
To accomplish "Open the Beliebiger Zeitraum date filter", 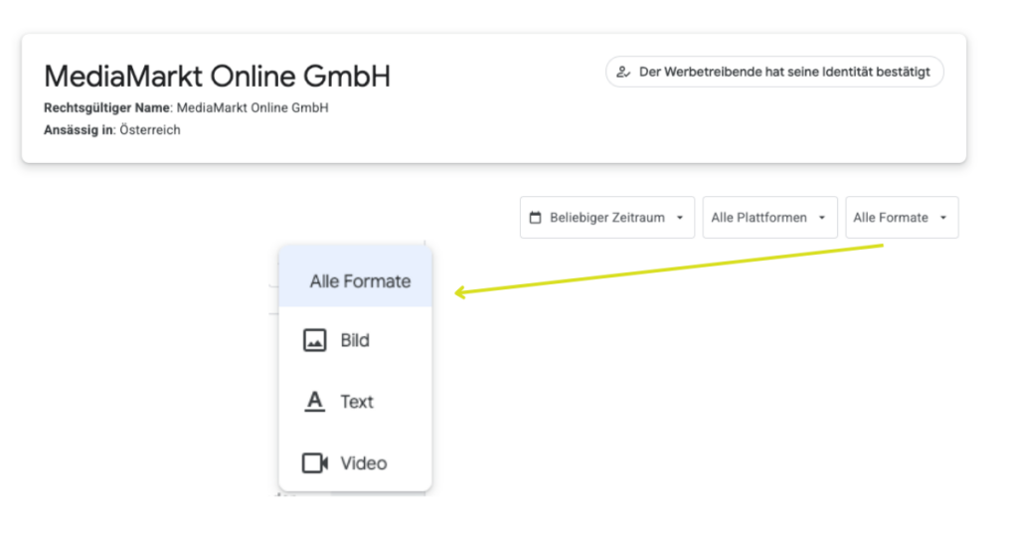I will 607,218.
